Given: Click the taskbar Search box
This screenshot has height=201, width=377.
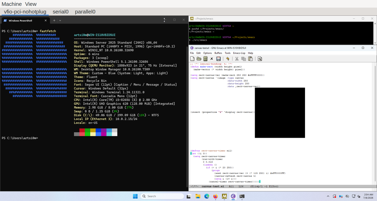Looking at the screenshot, I should (162, 196).
